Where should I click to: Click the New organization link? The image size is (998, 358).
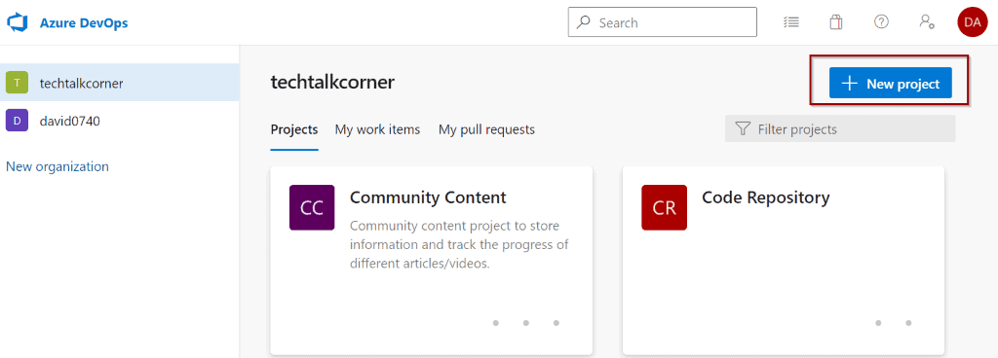click(58, 166)
